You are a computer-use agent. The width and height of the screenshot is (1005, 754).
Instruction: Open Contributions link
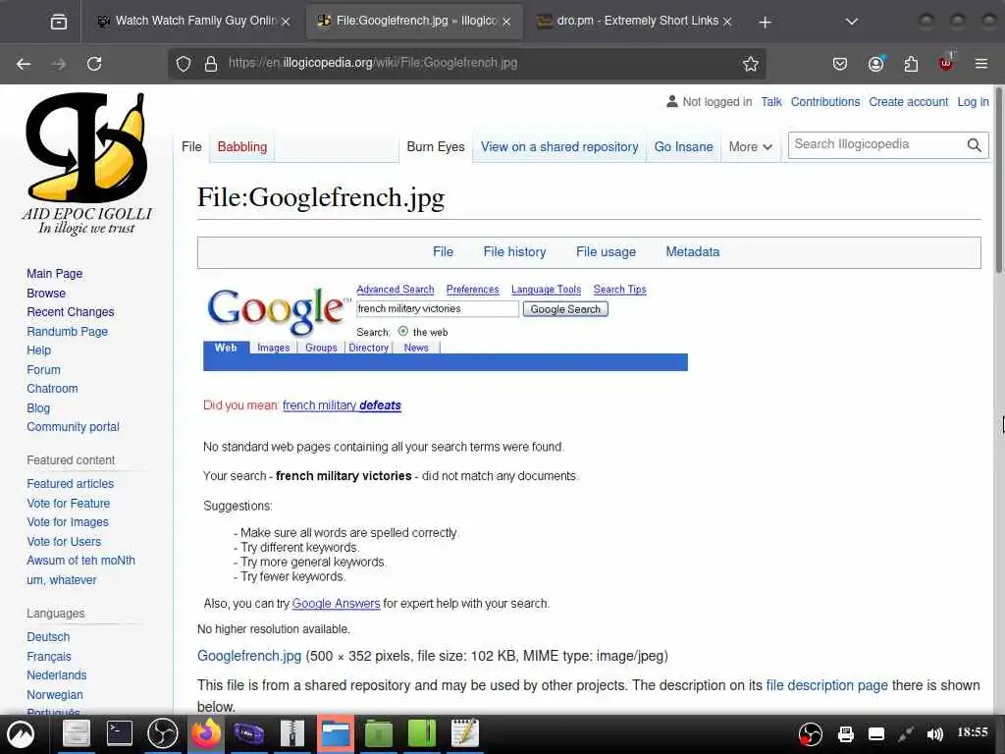pos(824,102)
